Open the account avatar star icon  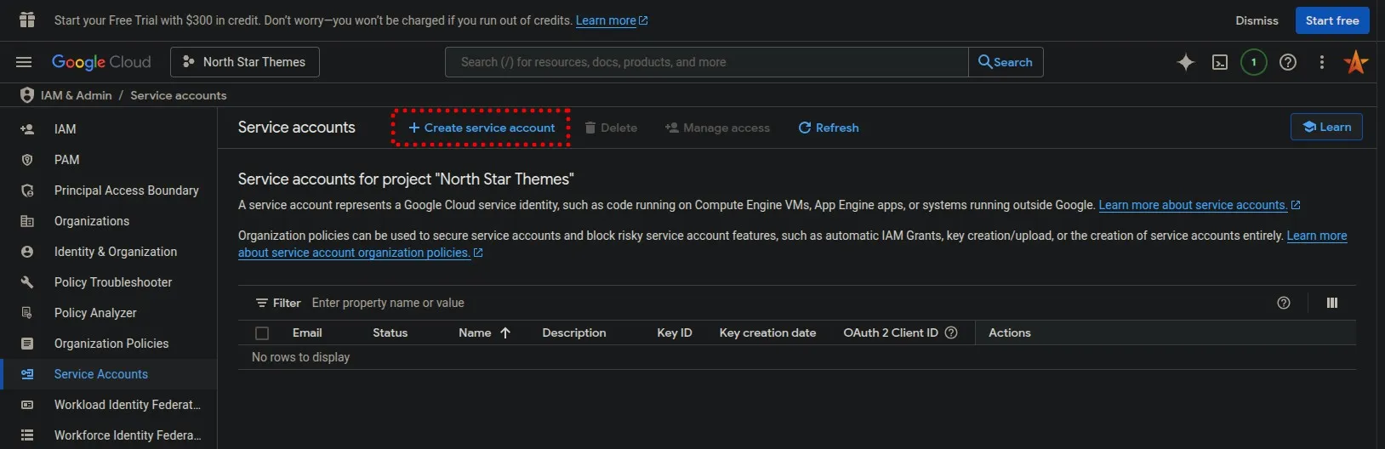1356,62
